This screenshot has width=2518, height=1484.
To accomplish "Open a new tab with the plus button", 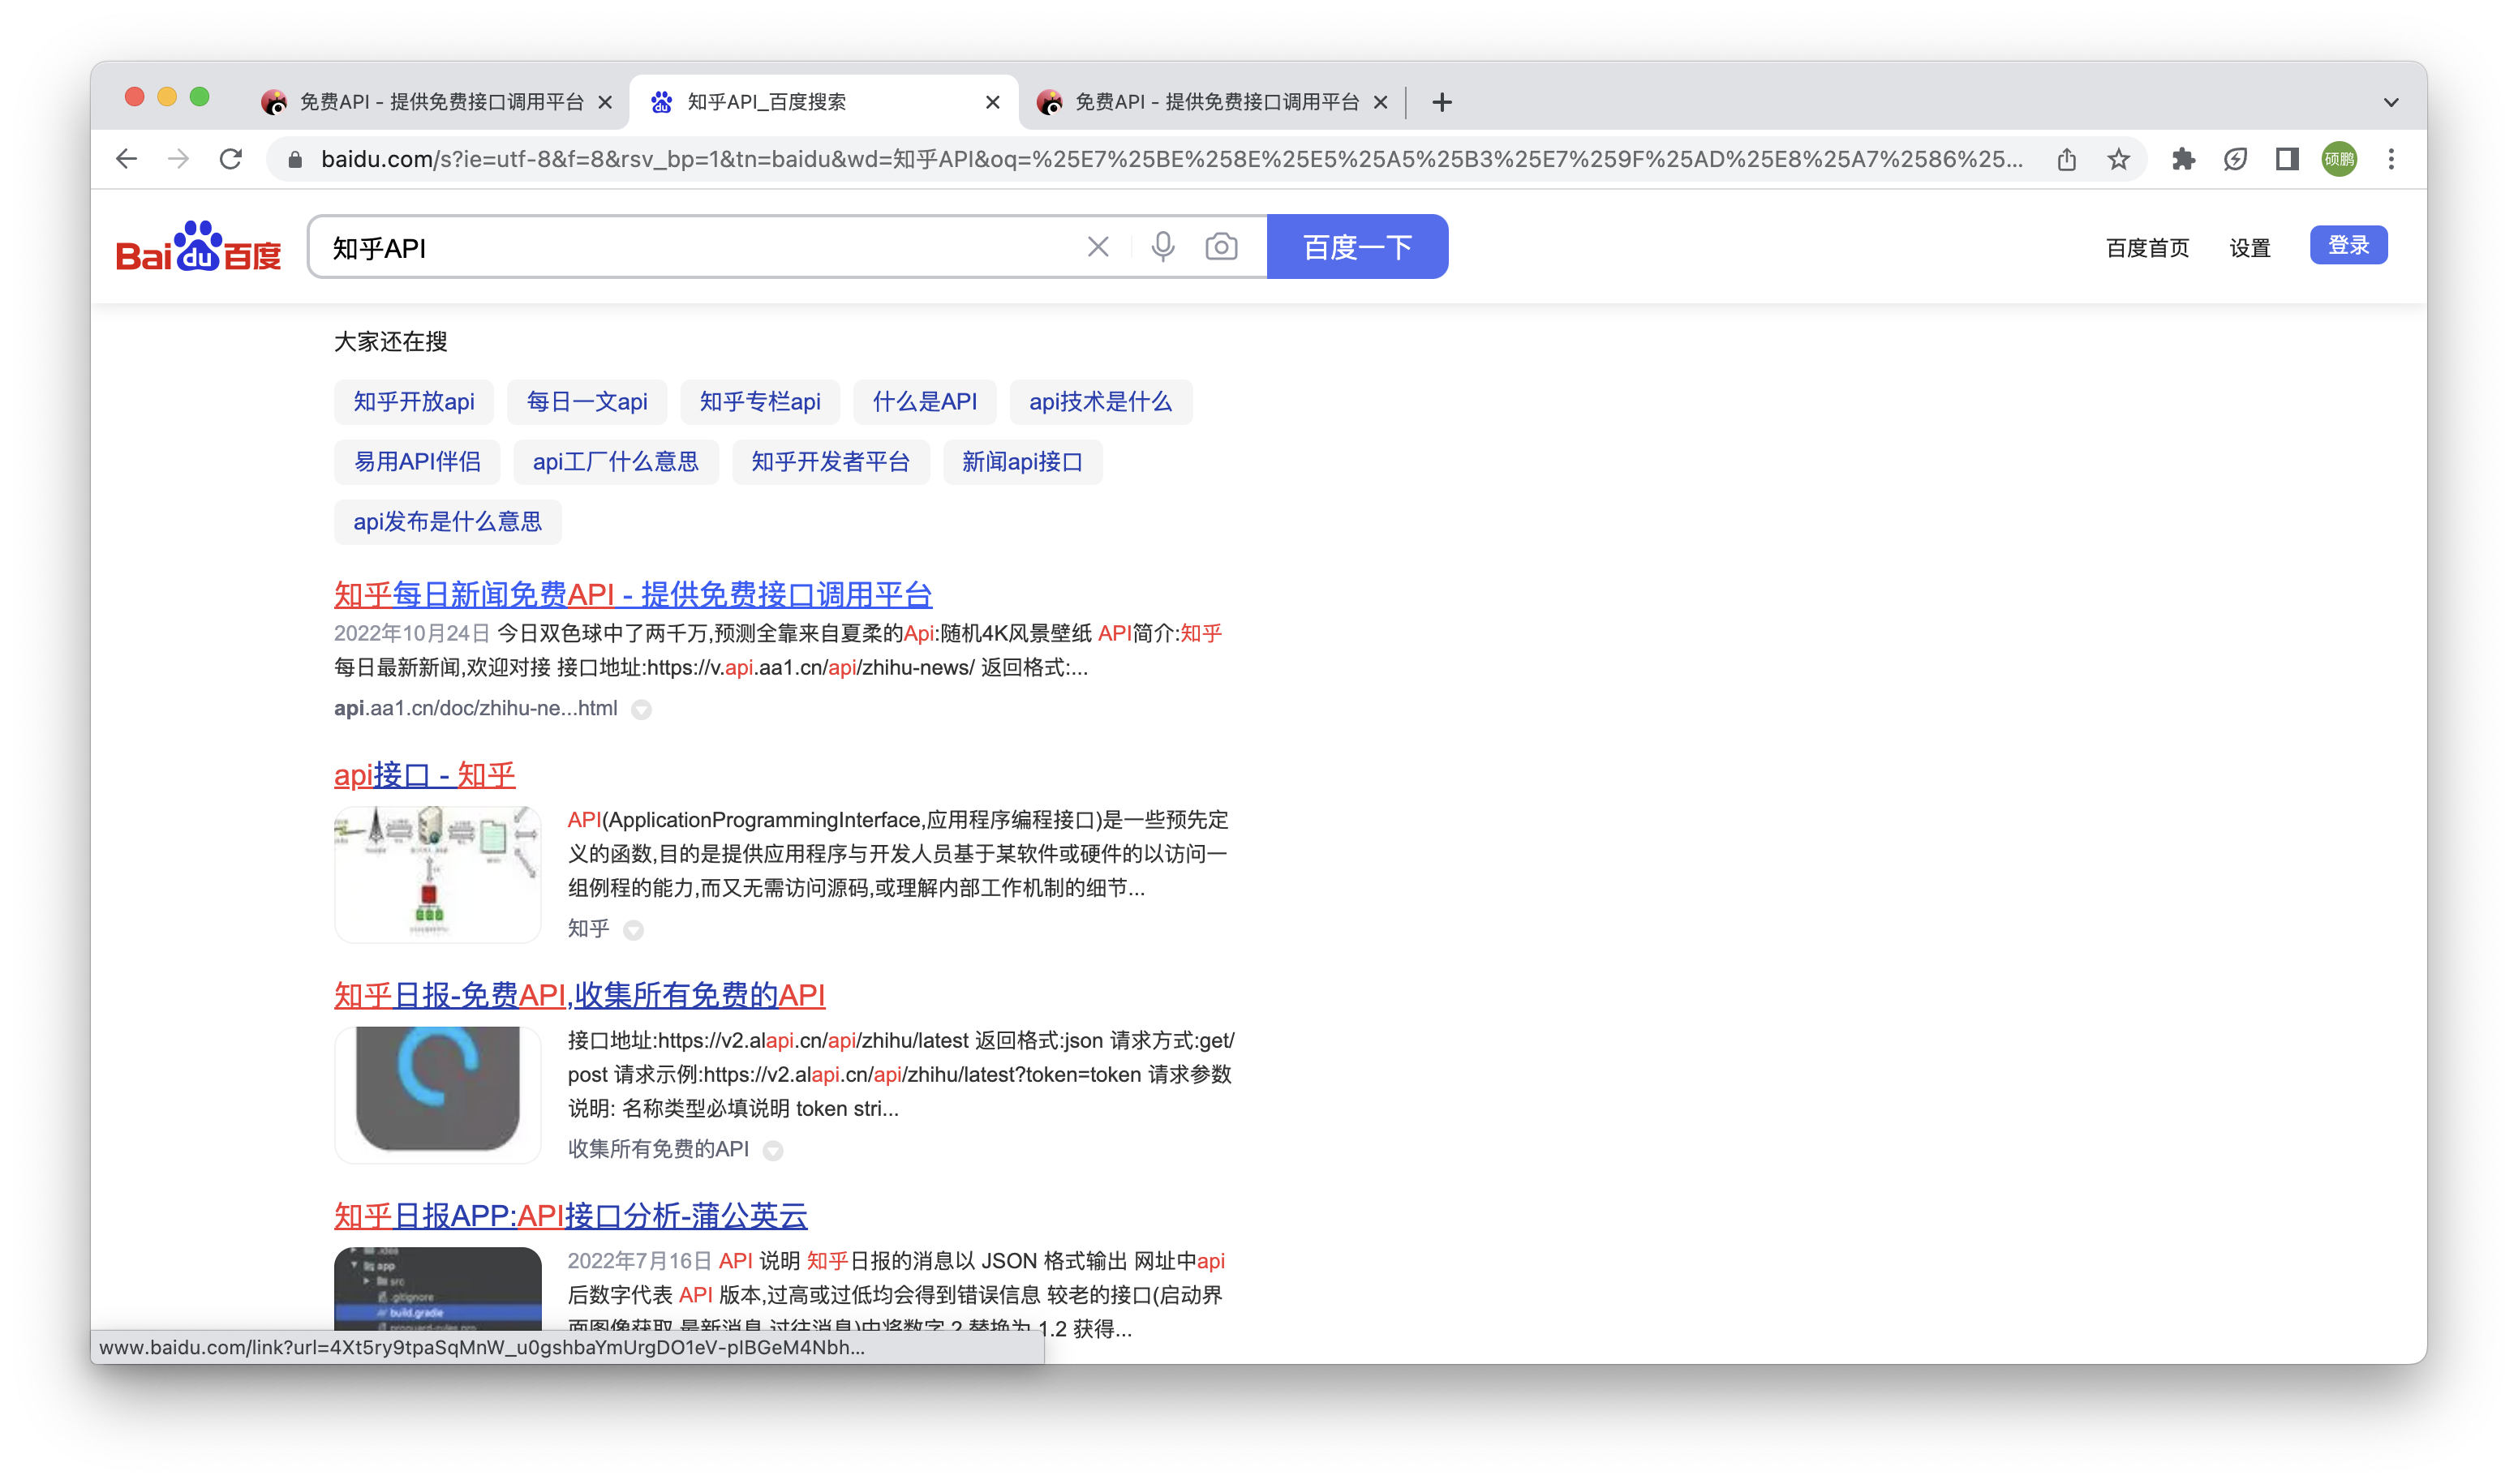I will click(x=1442, y=102).
